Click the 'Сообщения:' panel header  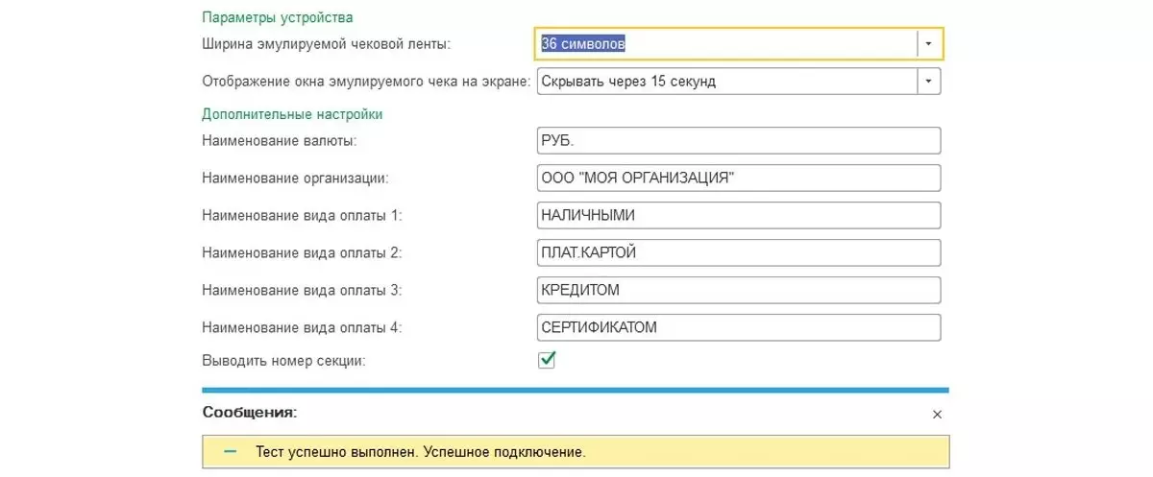pos(250,413)
